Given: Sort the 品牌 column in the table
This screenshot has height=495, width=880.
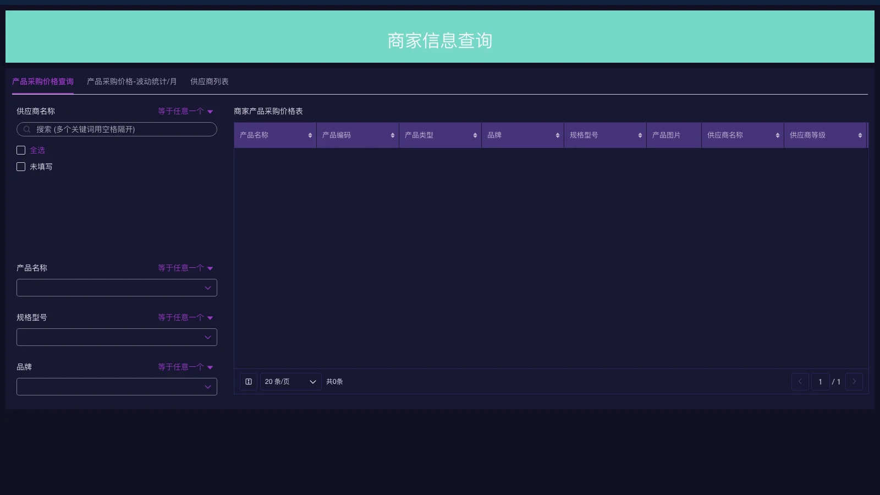Looking at the screenshot, I should click(x=557, y=135).
